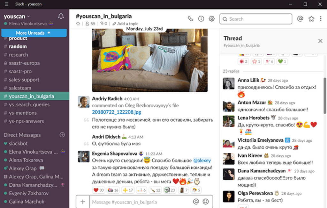Insert mention with @ icon in composer
The height and width of the screenshot is (208, 327).
tap(196, 202)
